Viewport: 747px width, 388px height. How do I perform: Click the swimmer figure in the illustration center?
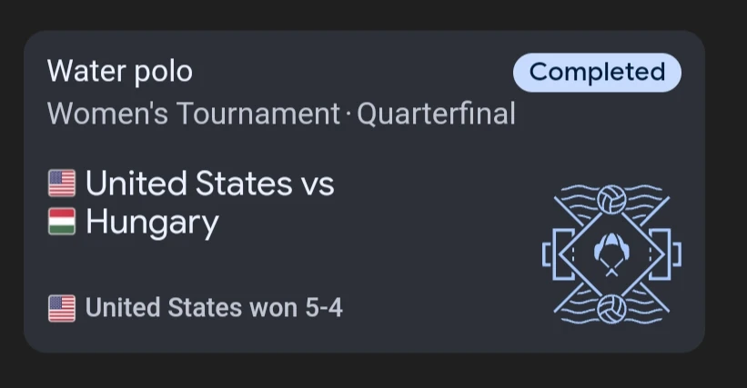[611, 254]
